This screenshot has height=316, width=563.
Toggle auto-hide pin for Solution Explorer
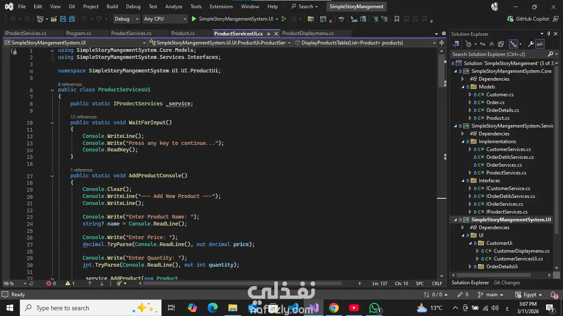(549, 34)
